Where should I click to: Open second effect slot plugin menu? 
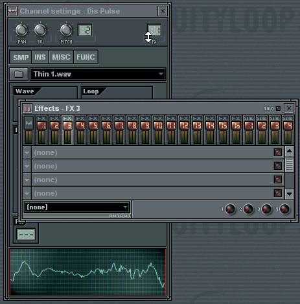coord(27,166)
